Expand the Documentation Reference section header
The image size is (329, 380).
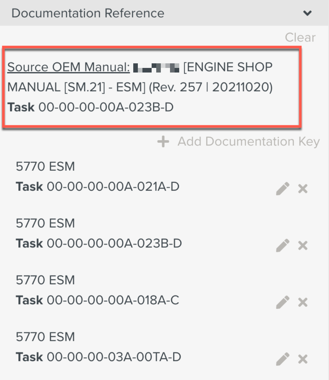pos(308,13)
